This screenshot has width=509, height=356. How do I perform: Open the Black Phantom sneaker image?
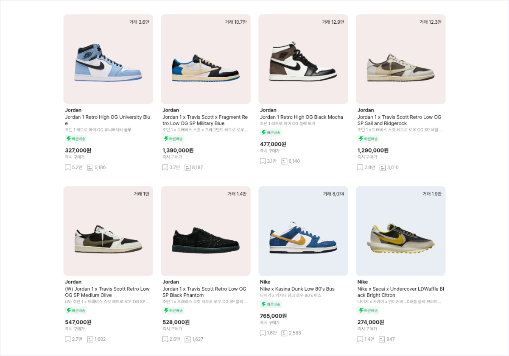(x=206, y=231)
